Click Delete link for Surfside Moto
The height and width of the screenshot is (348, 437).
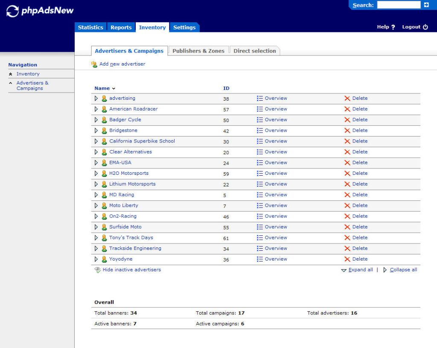pos(360,227)
